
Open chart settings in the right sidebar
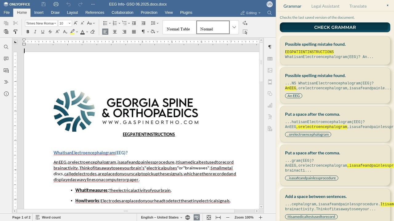click(270, 105)
